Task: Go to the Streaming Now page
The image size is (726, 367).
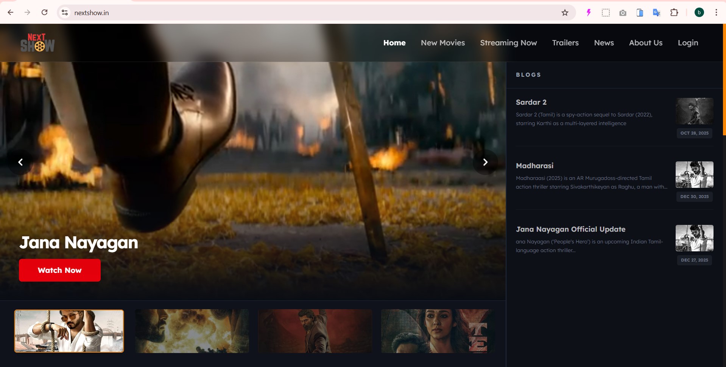Action: pyautogui.click(x=508, y=43)
